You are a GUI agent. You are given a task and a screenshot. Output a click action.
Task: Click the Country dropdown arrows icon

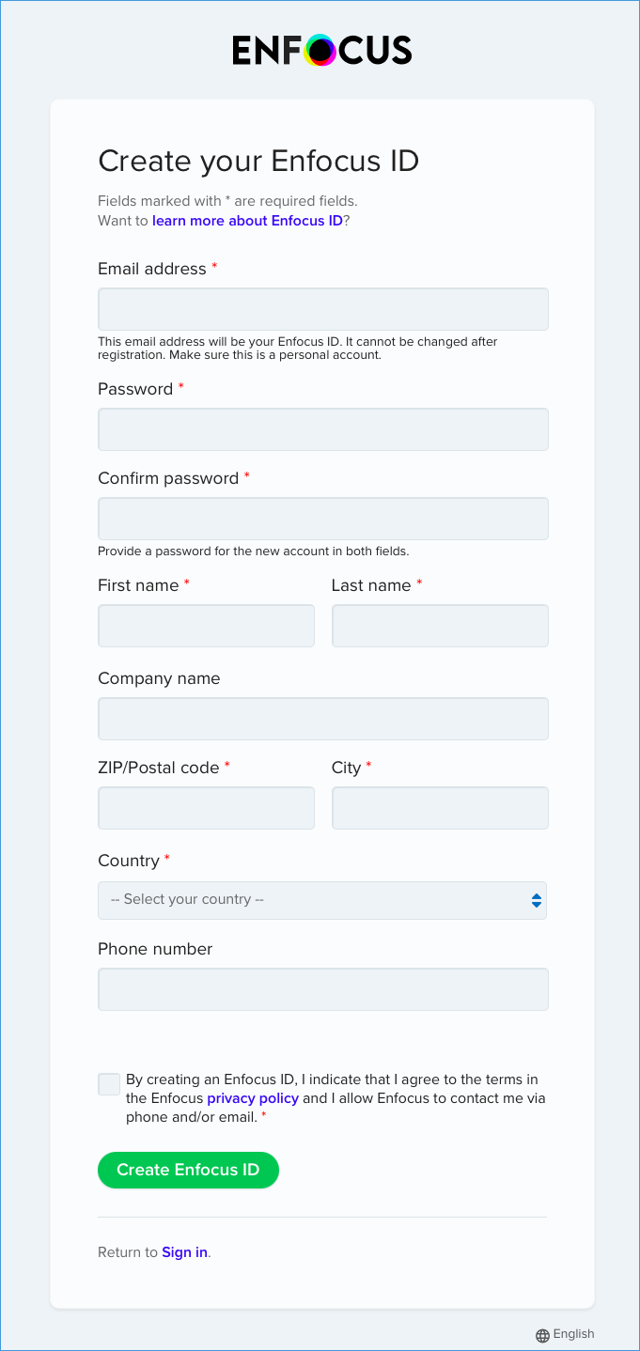click(536, 900)
